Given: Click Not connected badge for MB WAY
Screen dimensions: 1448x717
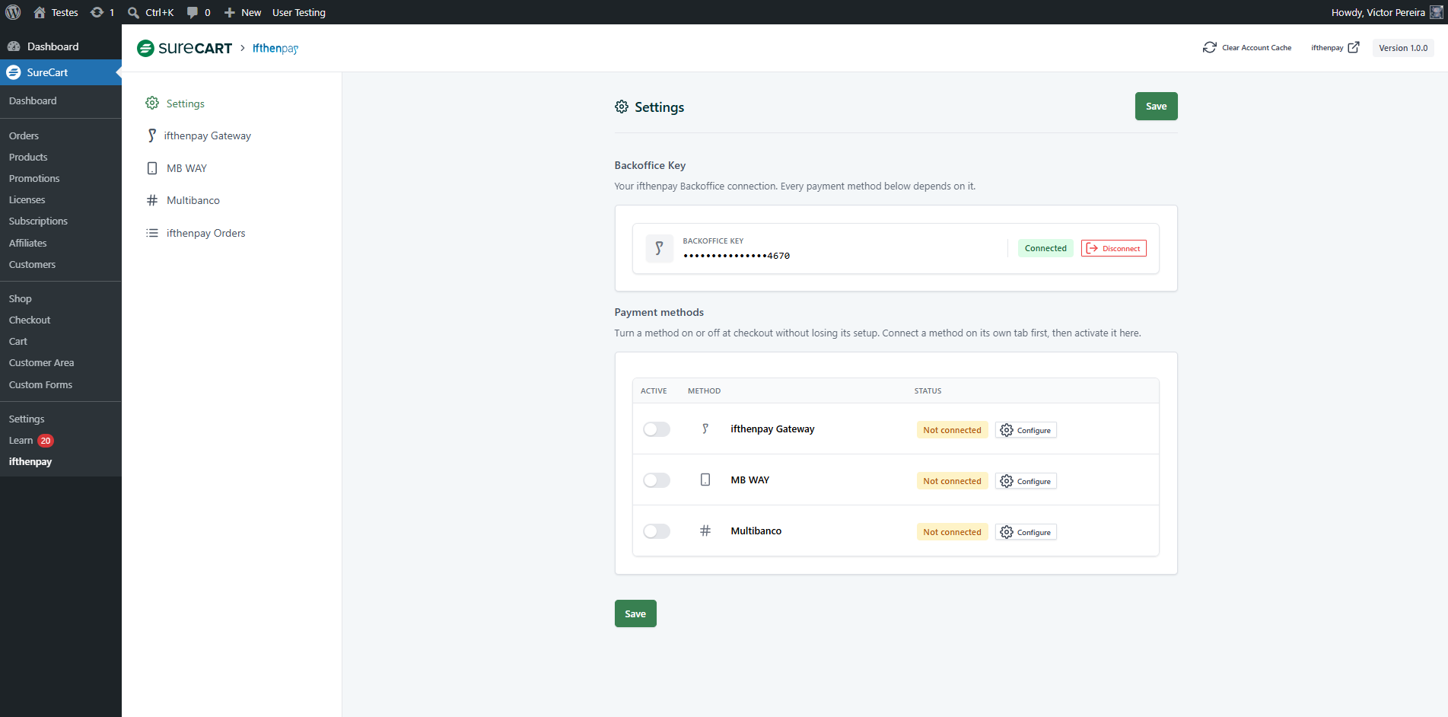Looking at the screenshot, I should coord(952,481).
